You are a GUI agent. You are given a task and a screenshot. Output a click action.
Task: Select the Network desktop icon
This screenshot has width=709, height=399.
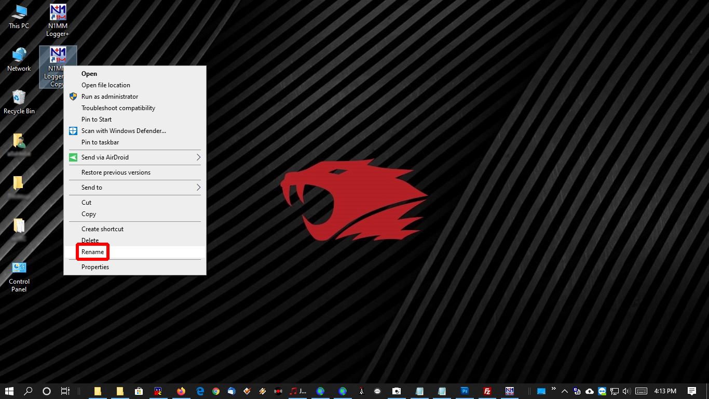click(x=19, y=60)
